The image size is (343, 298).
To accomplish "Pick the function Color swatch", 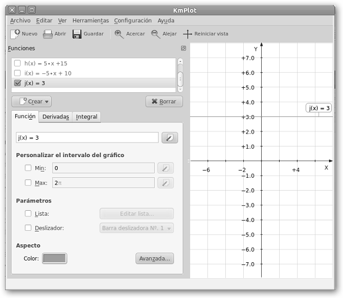I will (x=54, y=258).
